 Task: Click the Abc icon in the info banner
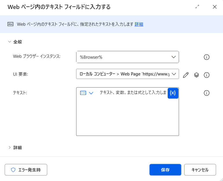[x=11, y=24]
